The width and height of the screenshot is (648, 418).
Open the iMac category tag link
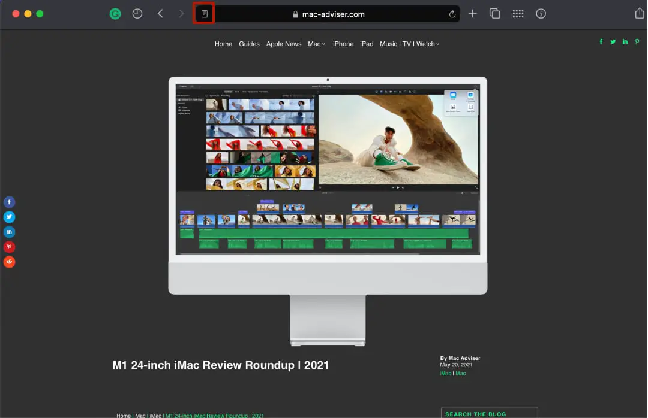(445, 374)
